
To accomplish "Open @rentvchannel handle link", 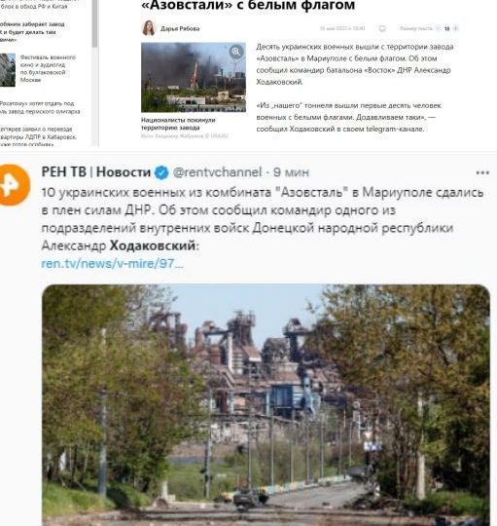I will (217, 172).
